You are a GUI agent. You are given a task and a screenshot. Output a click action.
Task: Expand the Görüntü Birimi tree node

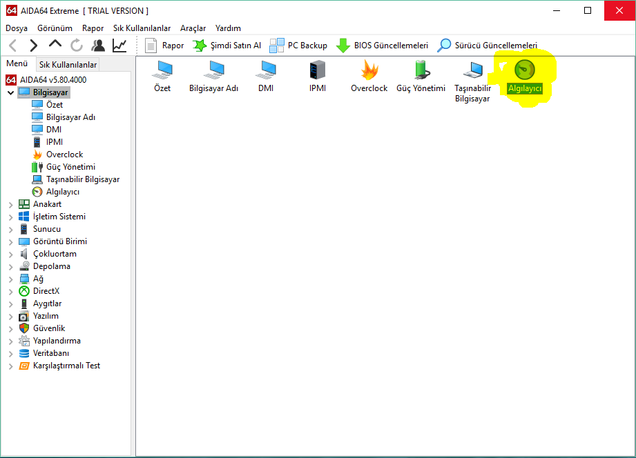[11, 242]
